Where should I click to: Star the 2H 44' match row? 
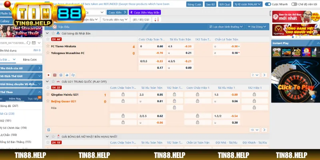pos(48,39)
